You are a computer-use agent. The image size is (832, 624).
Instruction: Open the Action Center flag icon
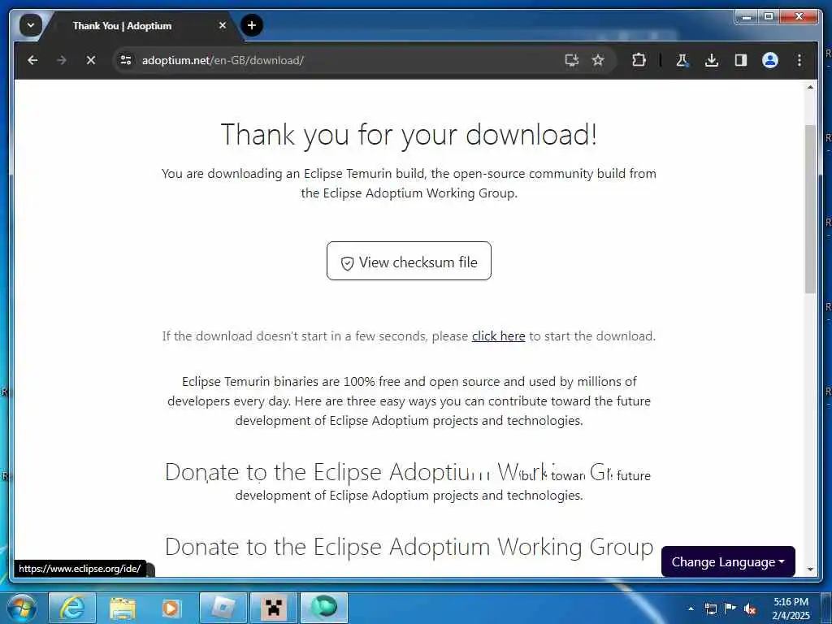coord(730,608)
